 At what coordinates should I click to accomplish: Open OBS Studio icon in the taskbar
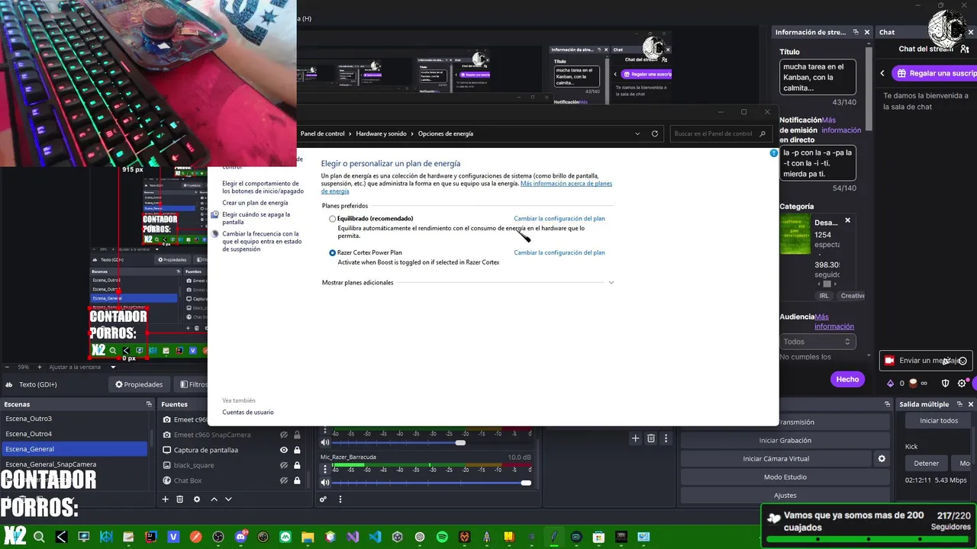(218, 537)
